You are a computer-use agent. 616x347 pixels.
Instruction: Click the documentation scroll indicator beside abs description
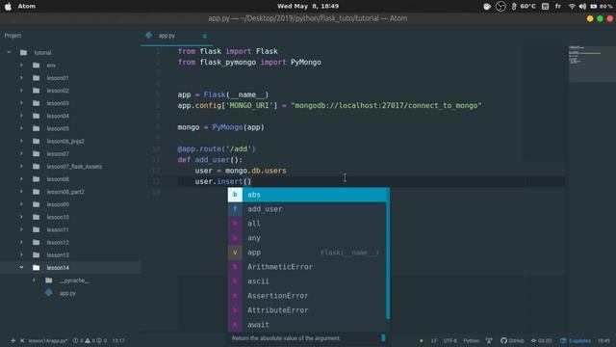383,338
